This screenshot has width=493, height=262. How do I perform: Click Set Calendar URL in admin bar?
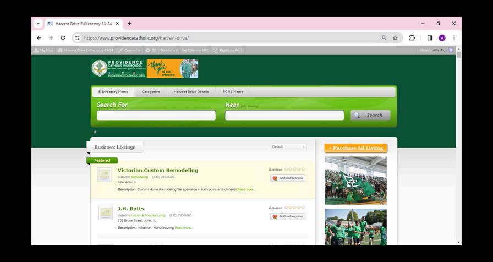point(195,50)
